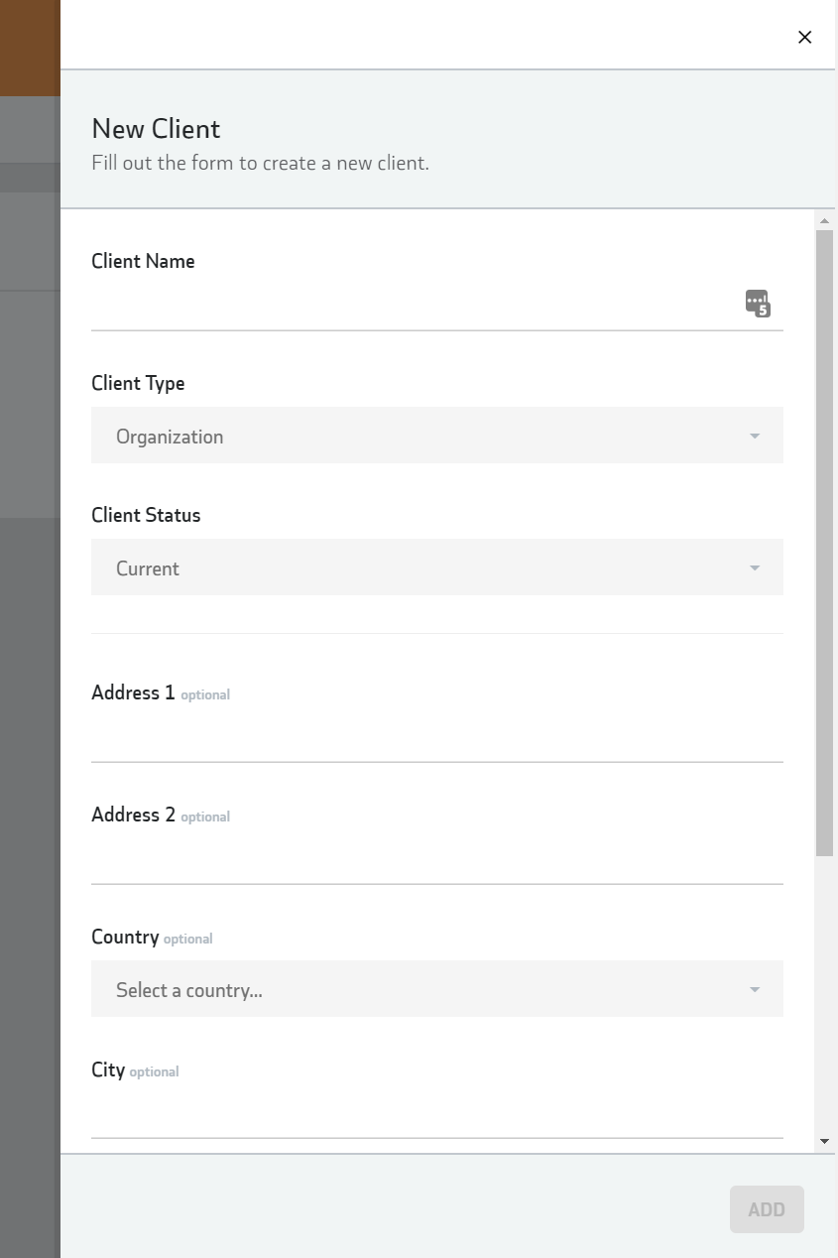
Task: Expand the Select a country dropdown
Action: pos(436,989)
